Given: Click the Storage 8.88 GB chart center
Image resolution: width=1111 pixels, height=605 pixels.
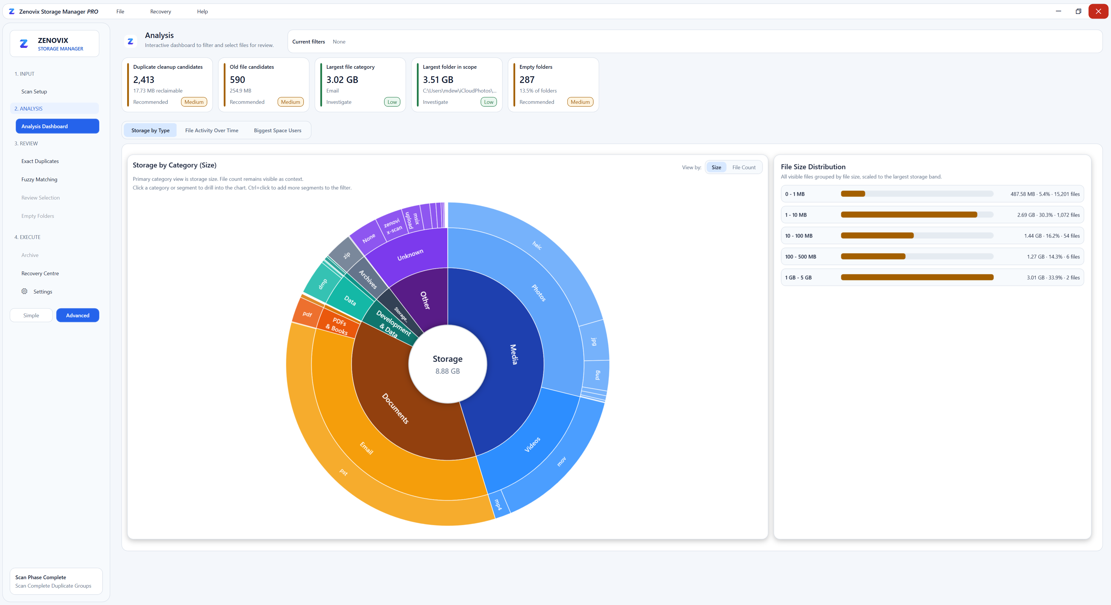Looking at the screenshot, I should point(447,364).
